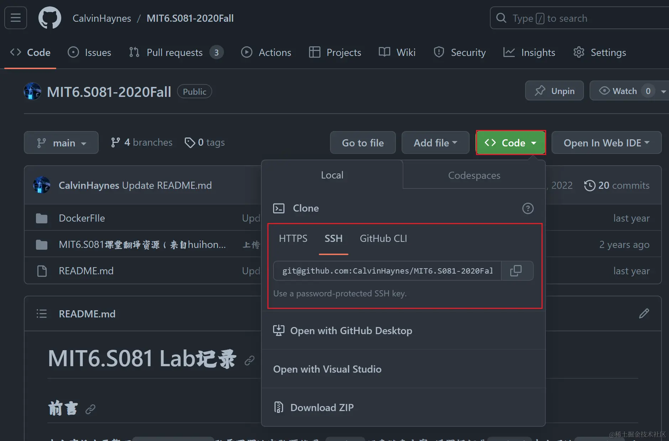Screen dimensions: 669x441
Task: Click the terminal icon beside Clone
Action: [279, 208]
